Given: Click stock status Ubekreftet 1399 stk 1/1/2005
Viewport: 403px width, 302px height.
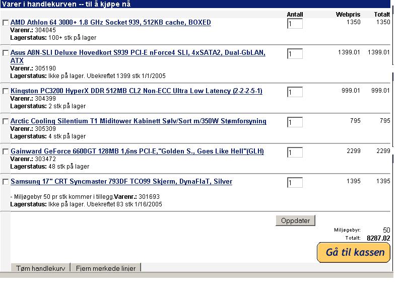Looking at the screenshot, I should [126, 76].
